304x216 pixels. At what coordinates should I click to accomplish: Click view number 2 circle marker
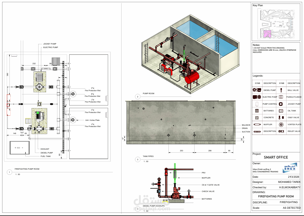click(x=138, y=97)
